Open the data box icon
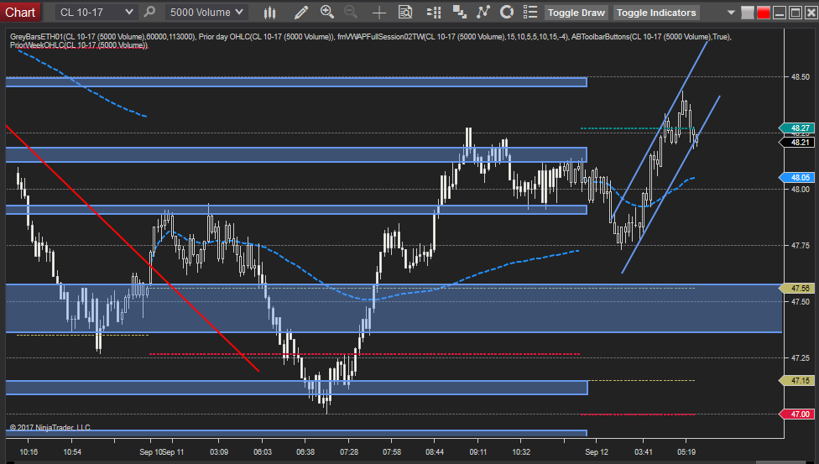The image size is (819, 464). click(x=405, y=12)
